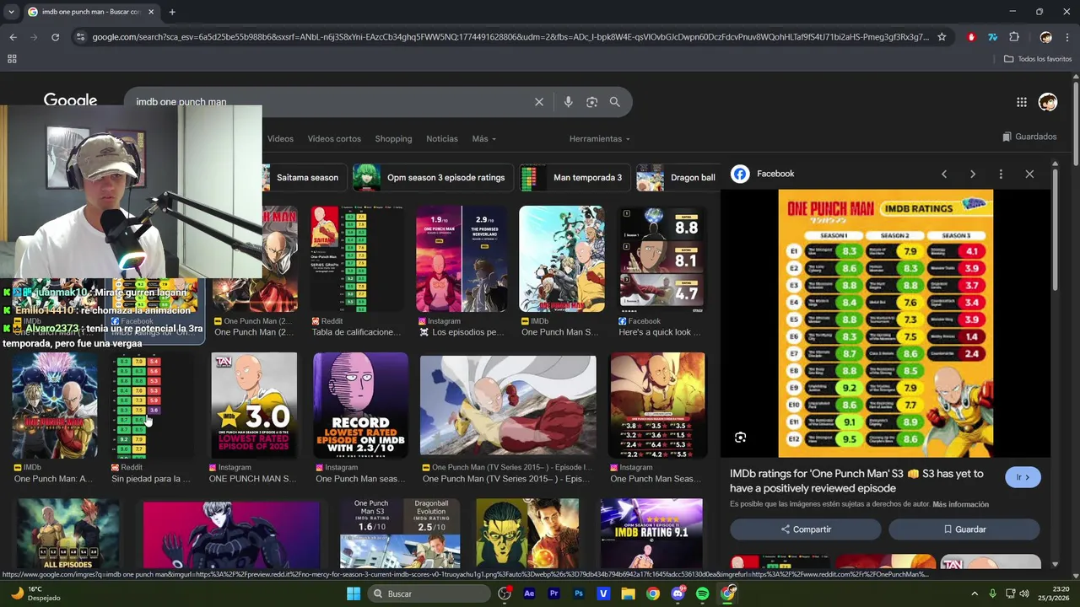The height and width of the screenshot is (607, 1080).
Task: Click the Compartir button
Action: point(806,529)
